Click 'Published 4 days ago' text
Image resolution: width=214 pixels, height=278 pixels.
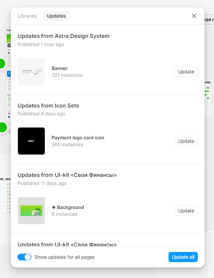point(41,114)
